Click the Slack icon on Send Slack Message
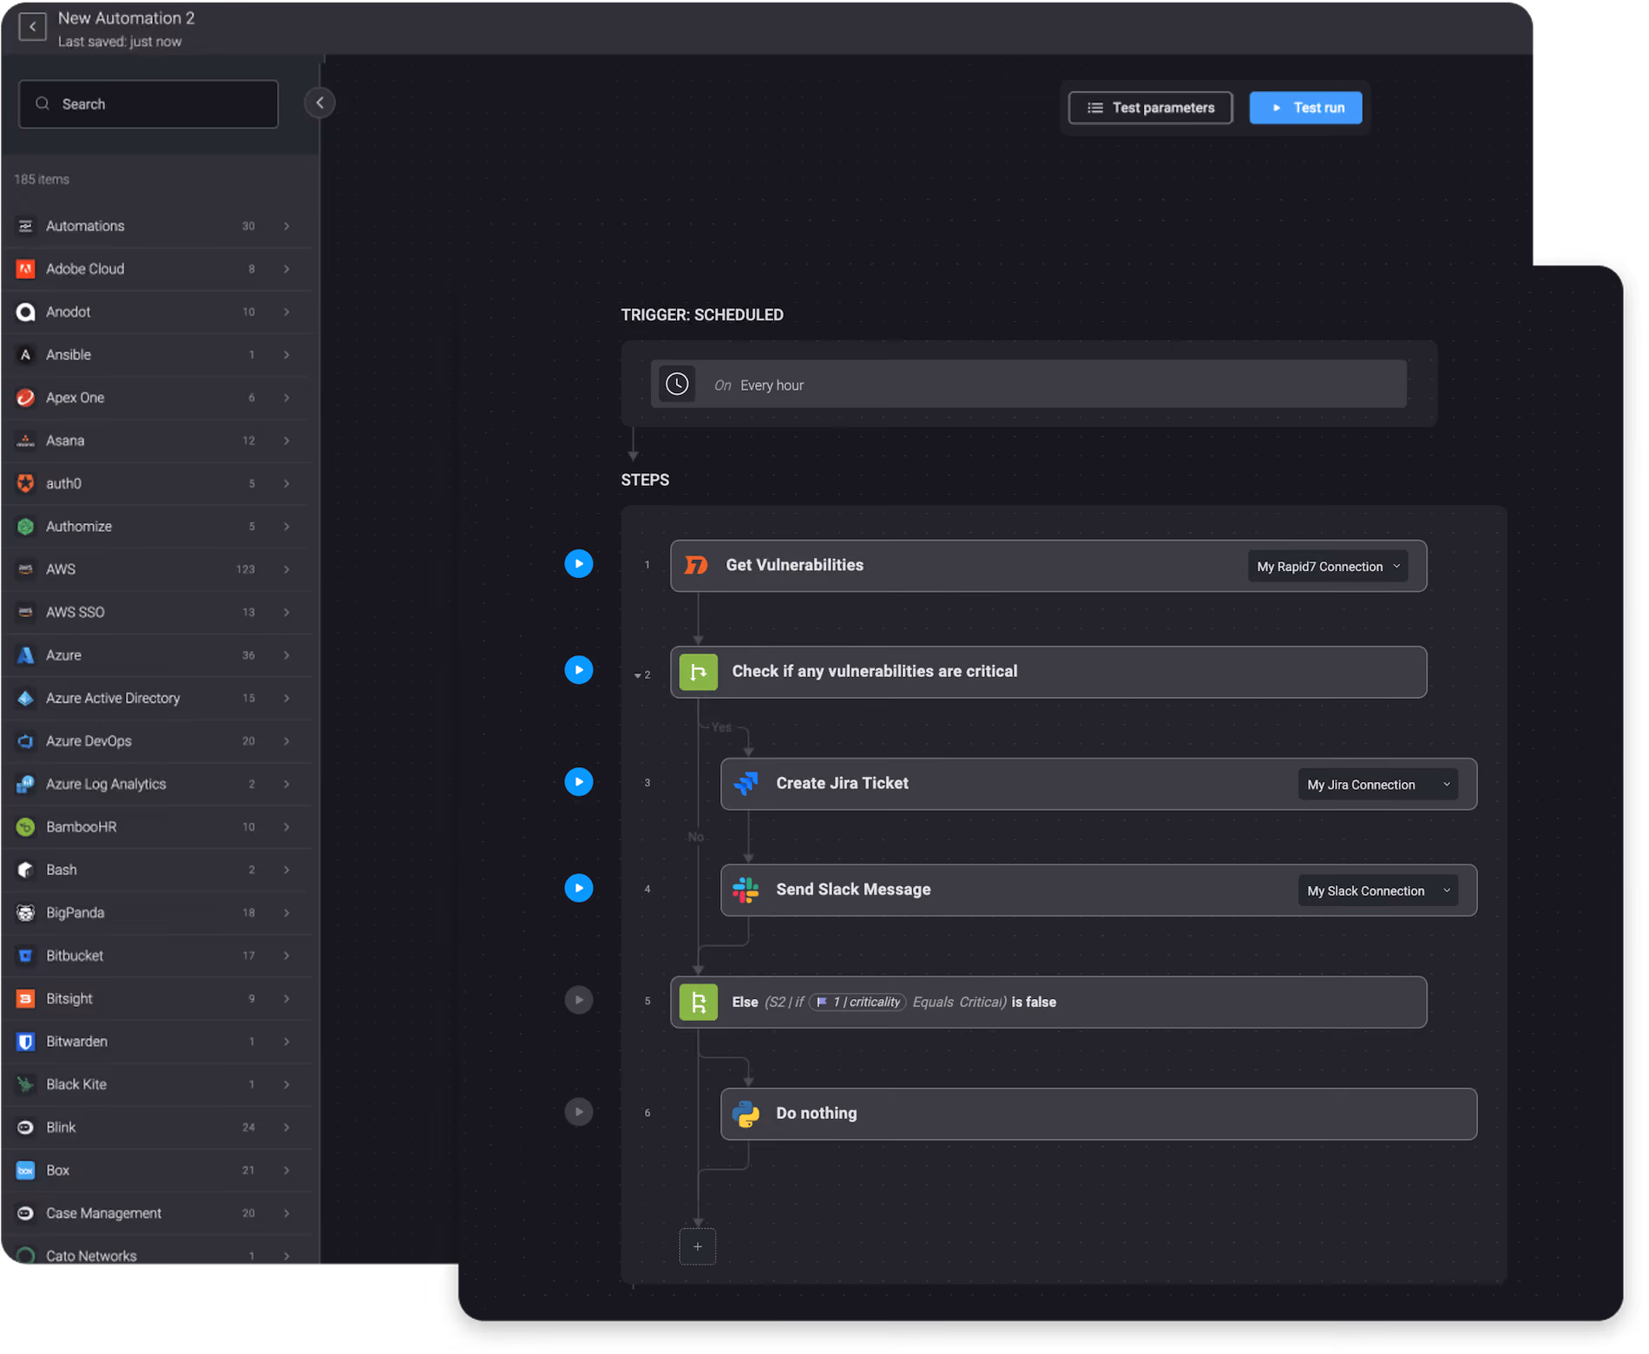 [x=746, y=890]
